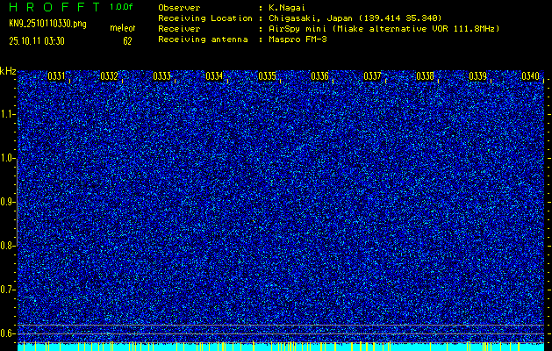Click the HROFFT title text
552x351 pixels.
coord(54,6)
